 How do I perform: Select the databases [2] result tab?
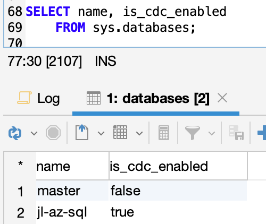tap(148, 98)
